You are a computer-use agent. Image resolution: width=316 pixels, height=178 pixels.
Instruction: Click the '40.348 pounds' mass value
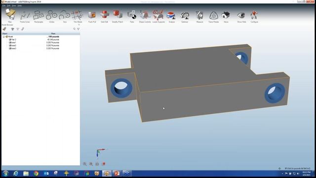(53, 40)
